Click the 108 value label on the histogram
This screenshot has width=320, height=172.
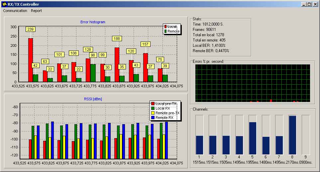(73, 53)
